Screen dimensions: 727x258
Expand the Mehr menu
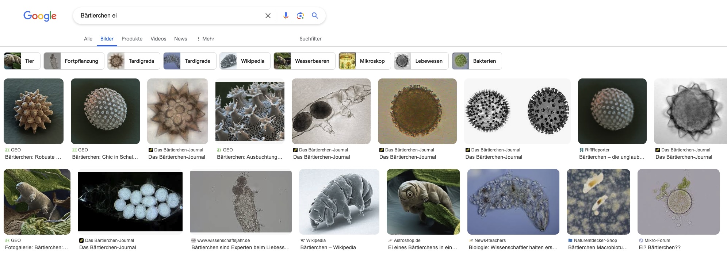point(206,39)
